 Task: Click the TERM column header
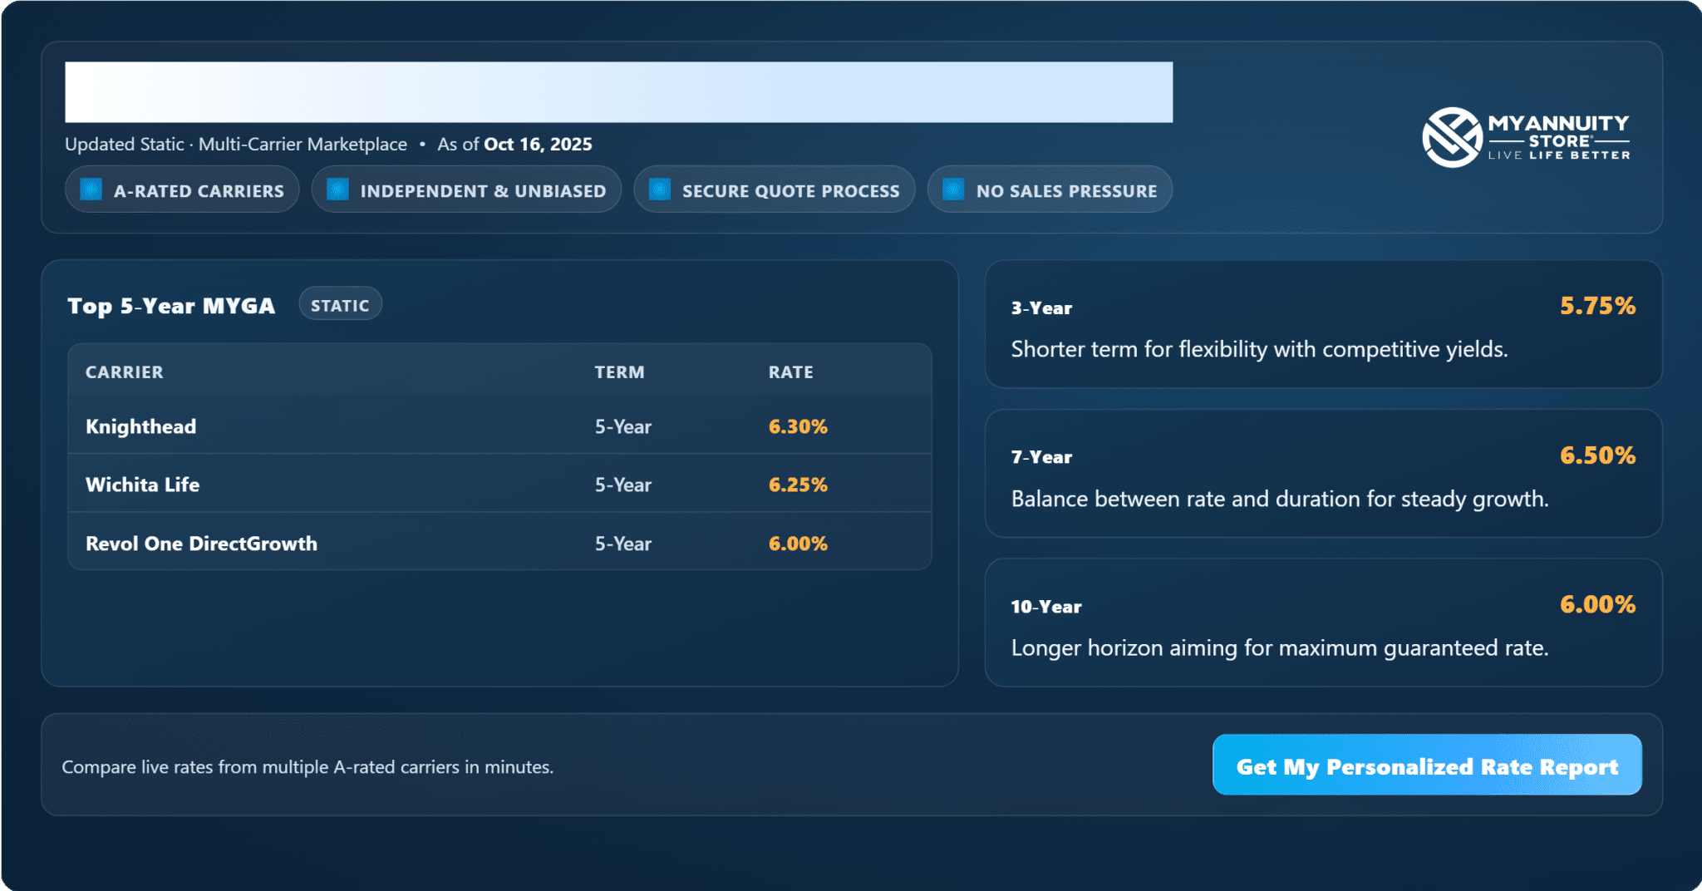pyautogui.click(x=619, y=372)
